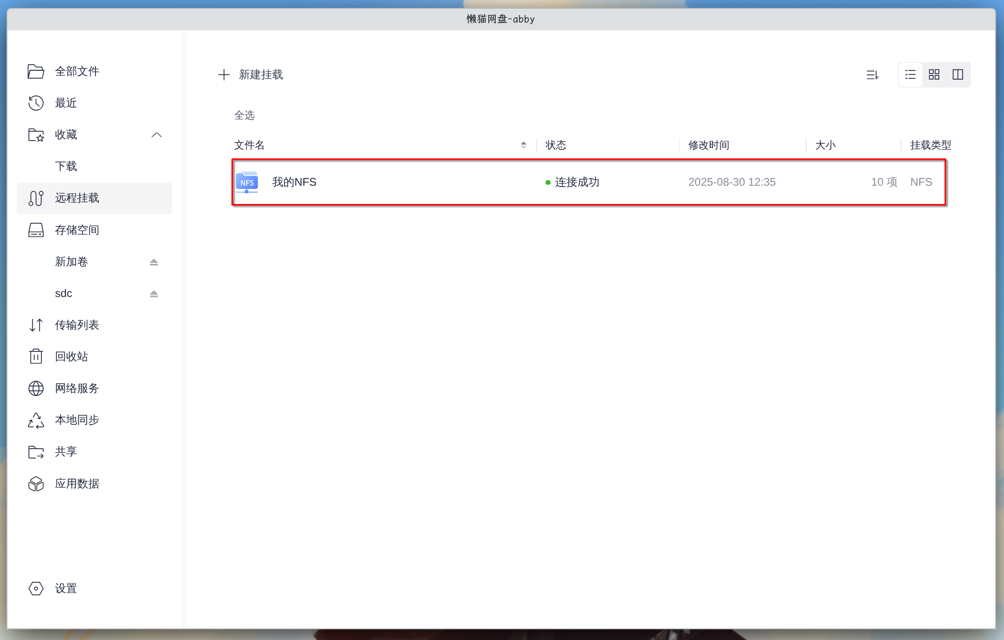Switch to list view
The image size is (1004, 640).
(910, 74)
